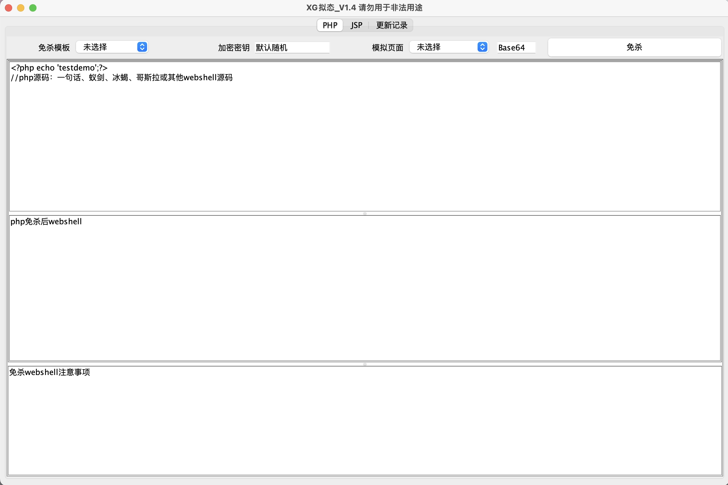Click inside the php免杀后webshell output area
Image resolution: width=728 pixels, height=485 pixels.
coord(364,288)
